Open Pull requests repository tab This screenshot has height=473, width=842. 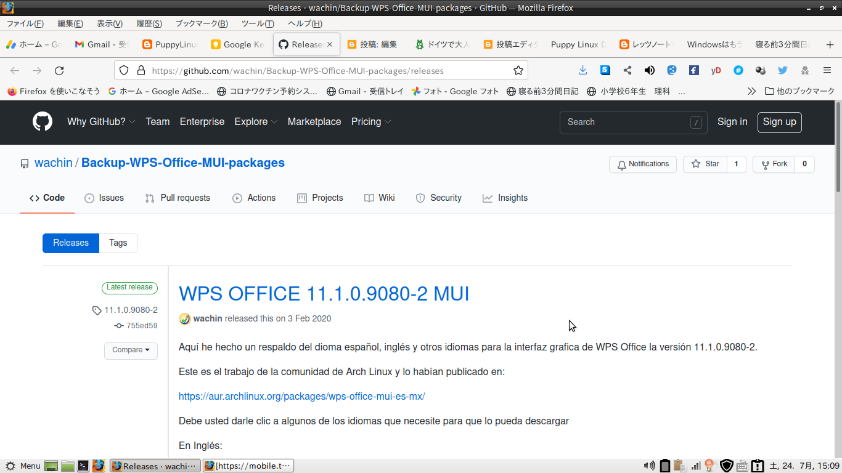[x=178, y=198]
